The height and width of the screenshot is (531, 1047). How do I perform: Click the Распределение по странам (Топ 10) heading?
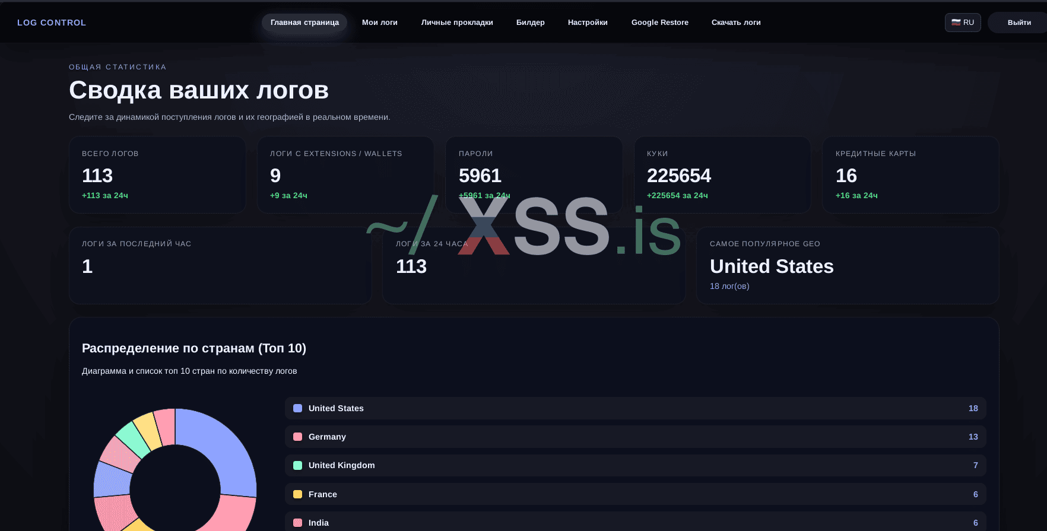pyautogui.click(x=194, y=348)
